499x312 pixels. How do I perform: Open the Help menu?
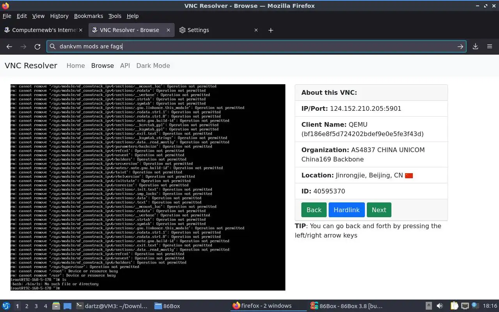[133, 16]
